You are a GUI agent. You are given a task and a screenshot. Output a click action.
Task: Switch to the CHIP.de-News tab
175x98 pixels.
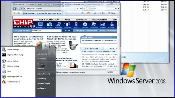tap(92, 48)
